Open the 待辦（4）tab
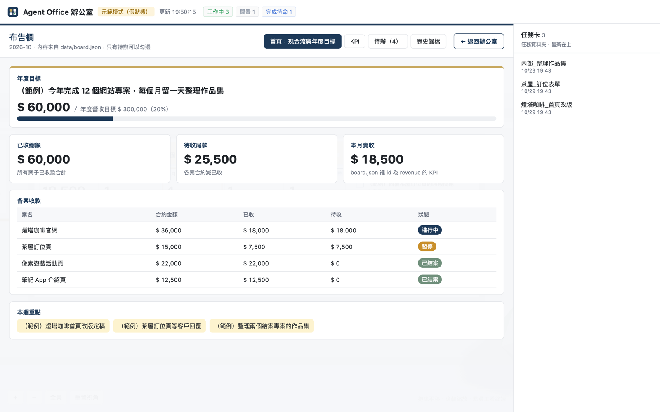 tap(388, 41)
